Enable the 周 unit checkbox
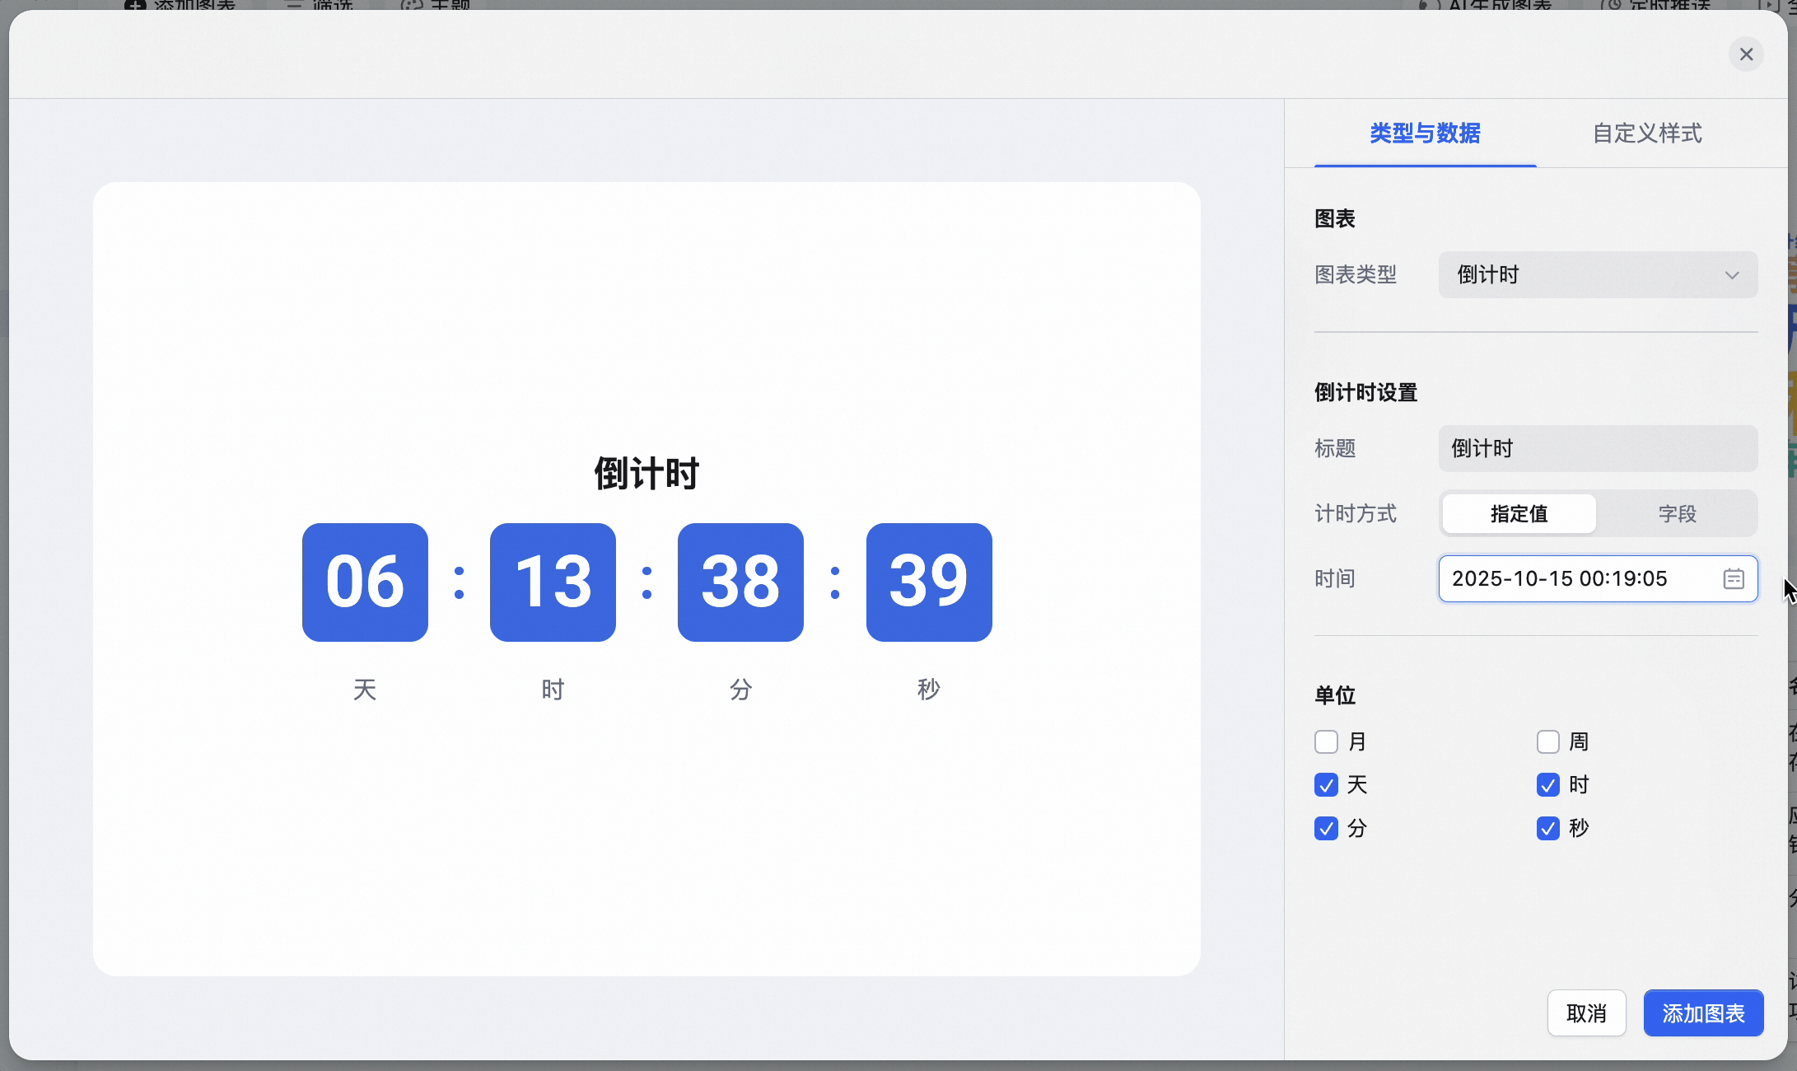The width and height of the screenshot is (1797, 1071). [x=1548, y=742]
